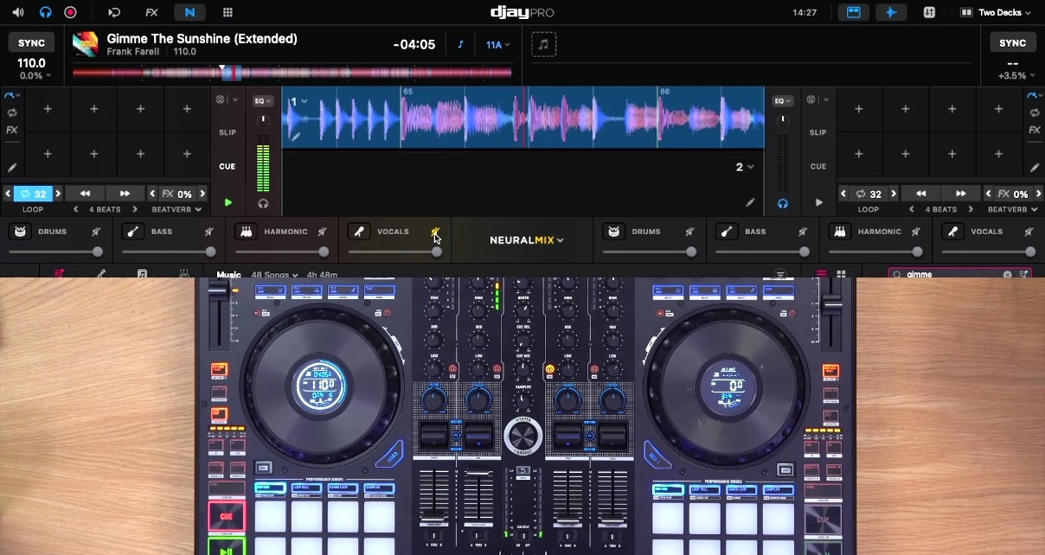Open the Two Decks layout dropdown

click(996, 13)
